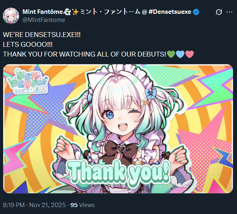Click the mint Thank you! text in the image
Image resolution: width=237 pixels, height=214 pixels.
pyautogui.click(x=119, y=172)
